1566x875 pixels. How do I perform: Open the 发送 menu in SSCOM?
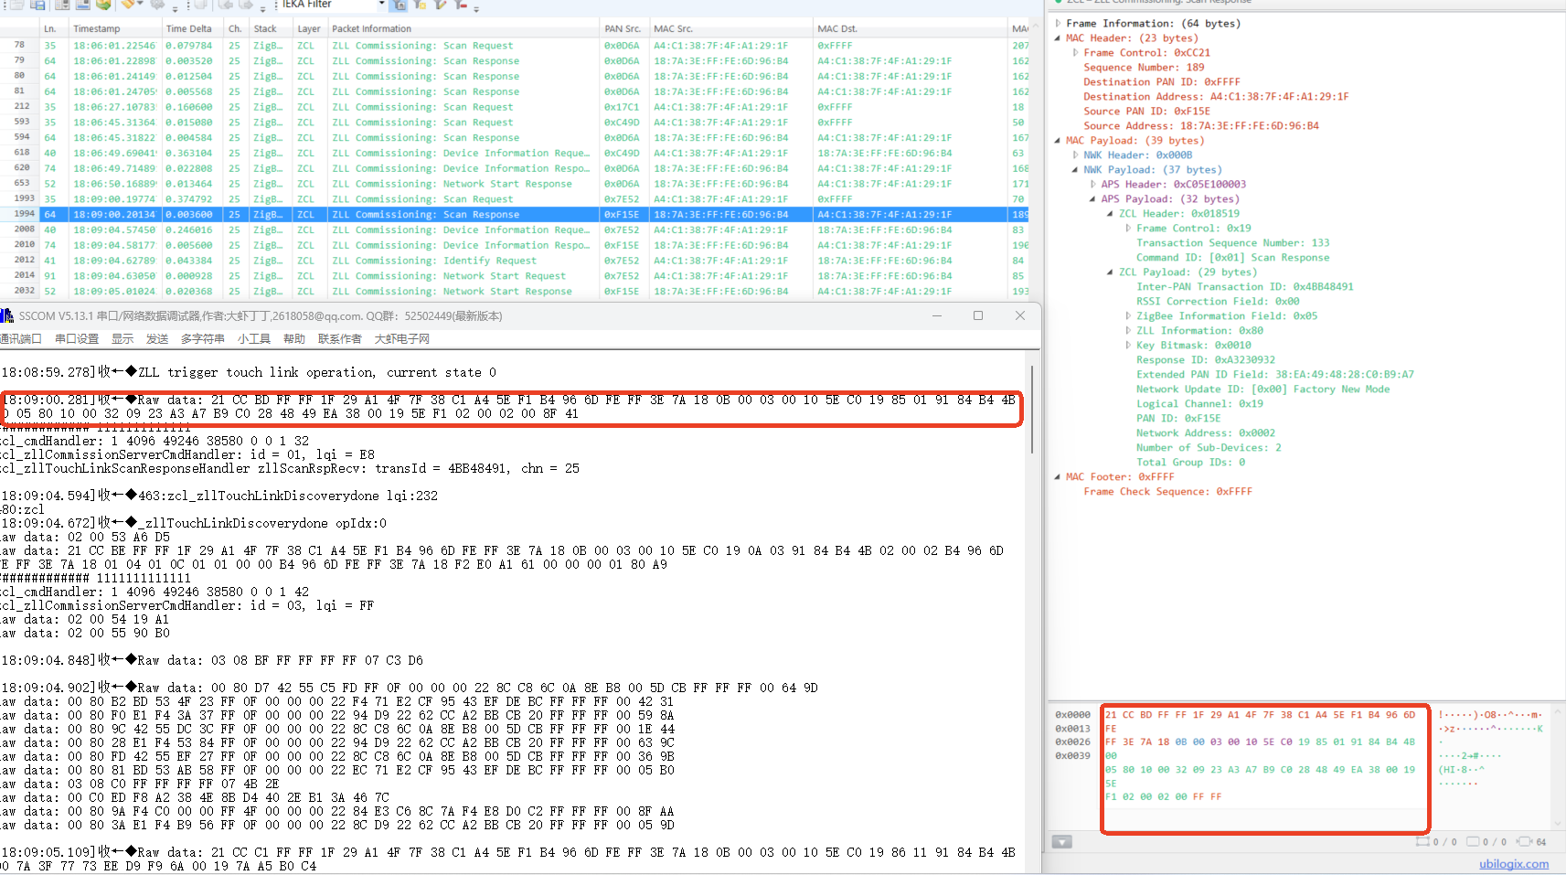157,339
